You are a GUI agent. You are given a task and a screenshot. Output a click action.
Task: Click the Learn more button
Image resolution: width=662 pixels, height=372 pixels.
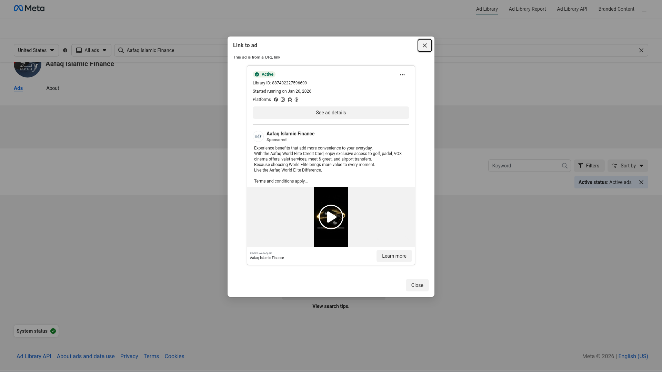point(394,256)
